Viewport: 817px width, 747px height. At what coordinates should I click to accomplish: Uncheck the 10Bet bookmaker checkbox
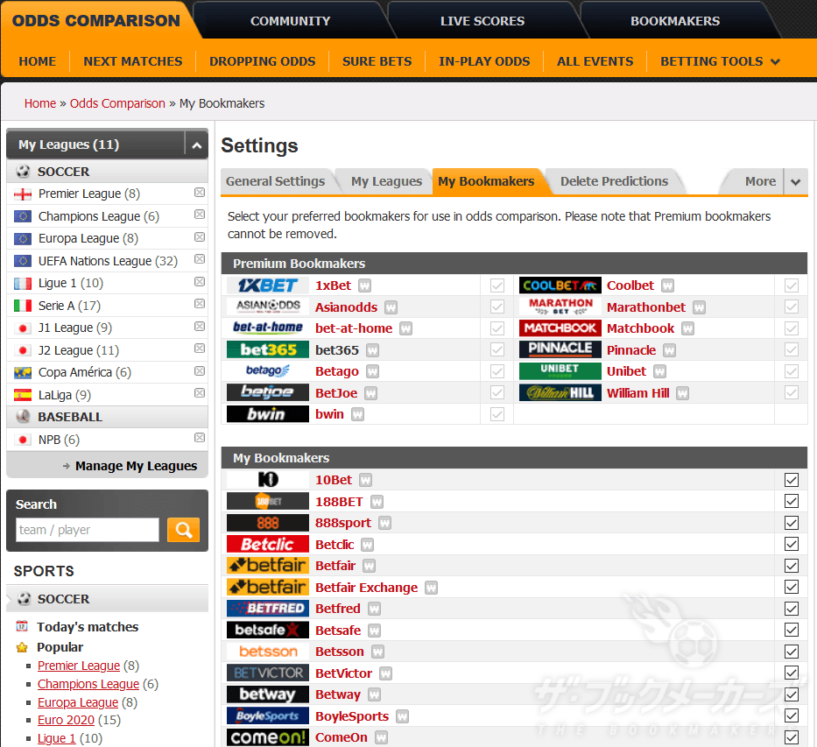pyautogui.click(x=791, y=480)
